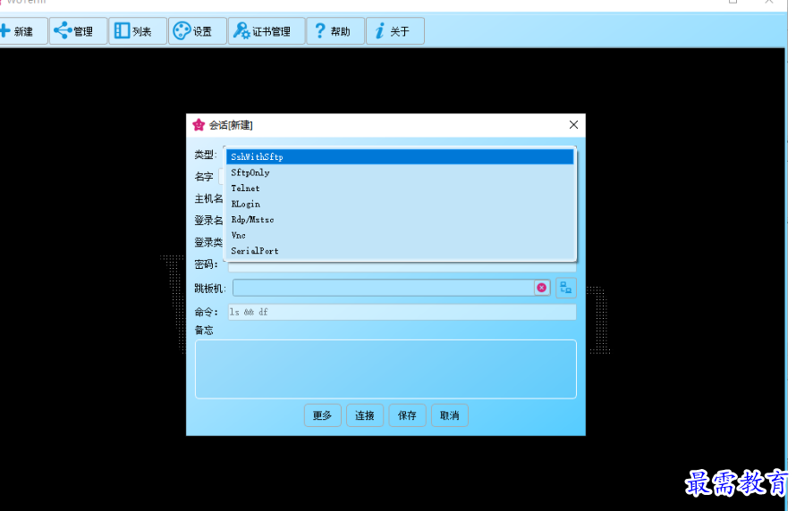This screenshot has height=511, width=796.
Task: Choose Telnet from the type list
Action: point(400,188)
